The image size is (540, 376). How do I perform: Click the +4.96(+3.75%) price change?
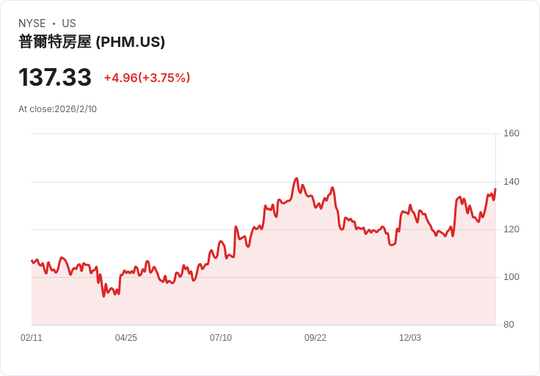pyautogui.click(x=147, y=78)
